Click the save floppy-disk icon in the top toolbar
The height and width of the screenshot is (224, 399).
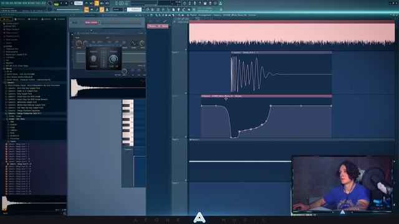(205, 4)
